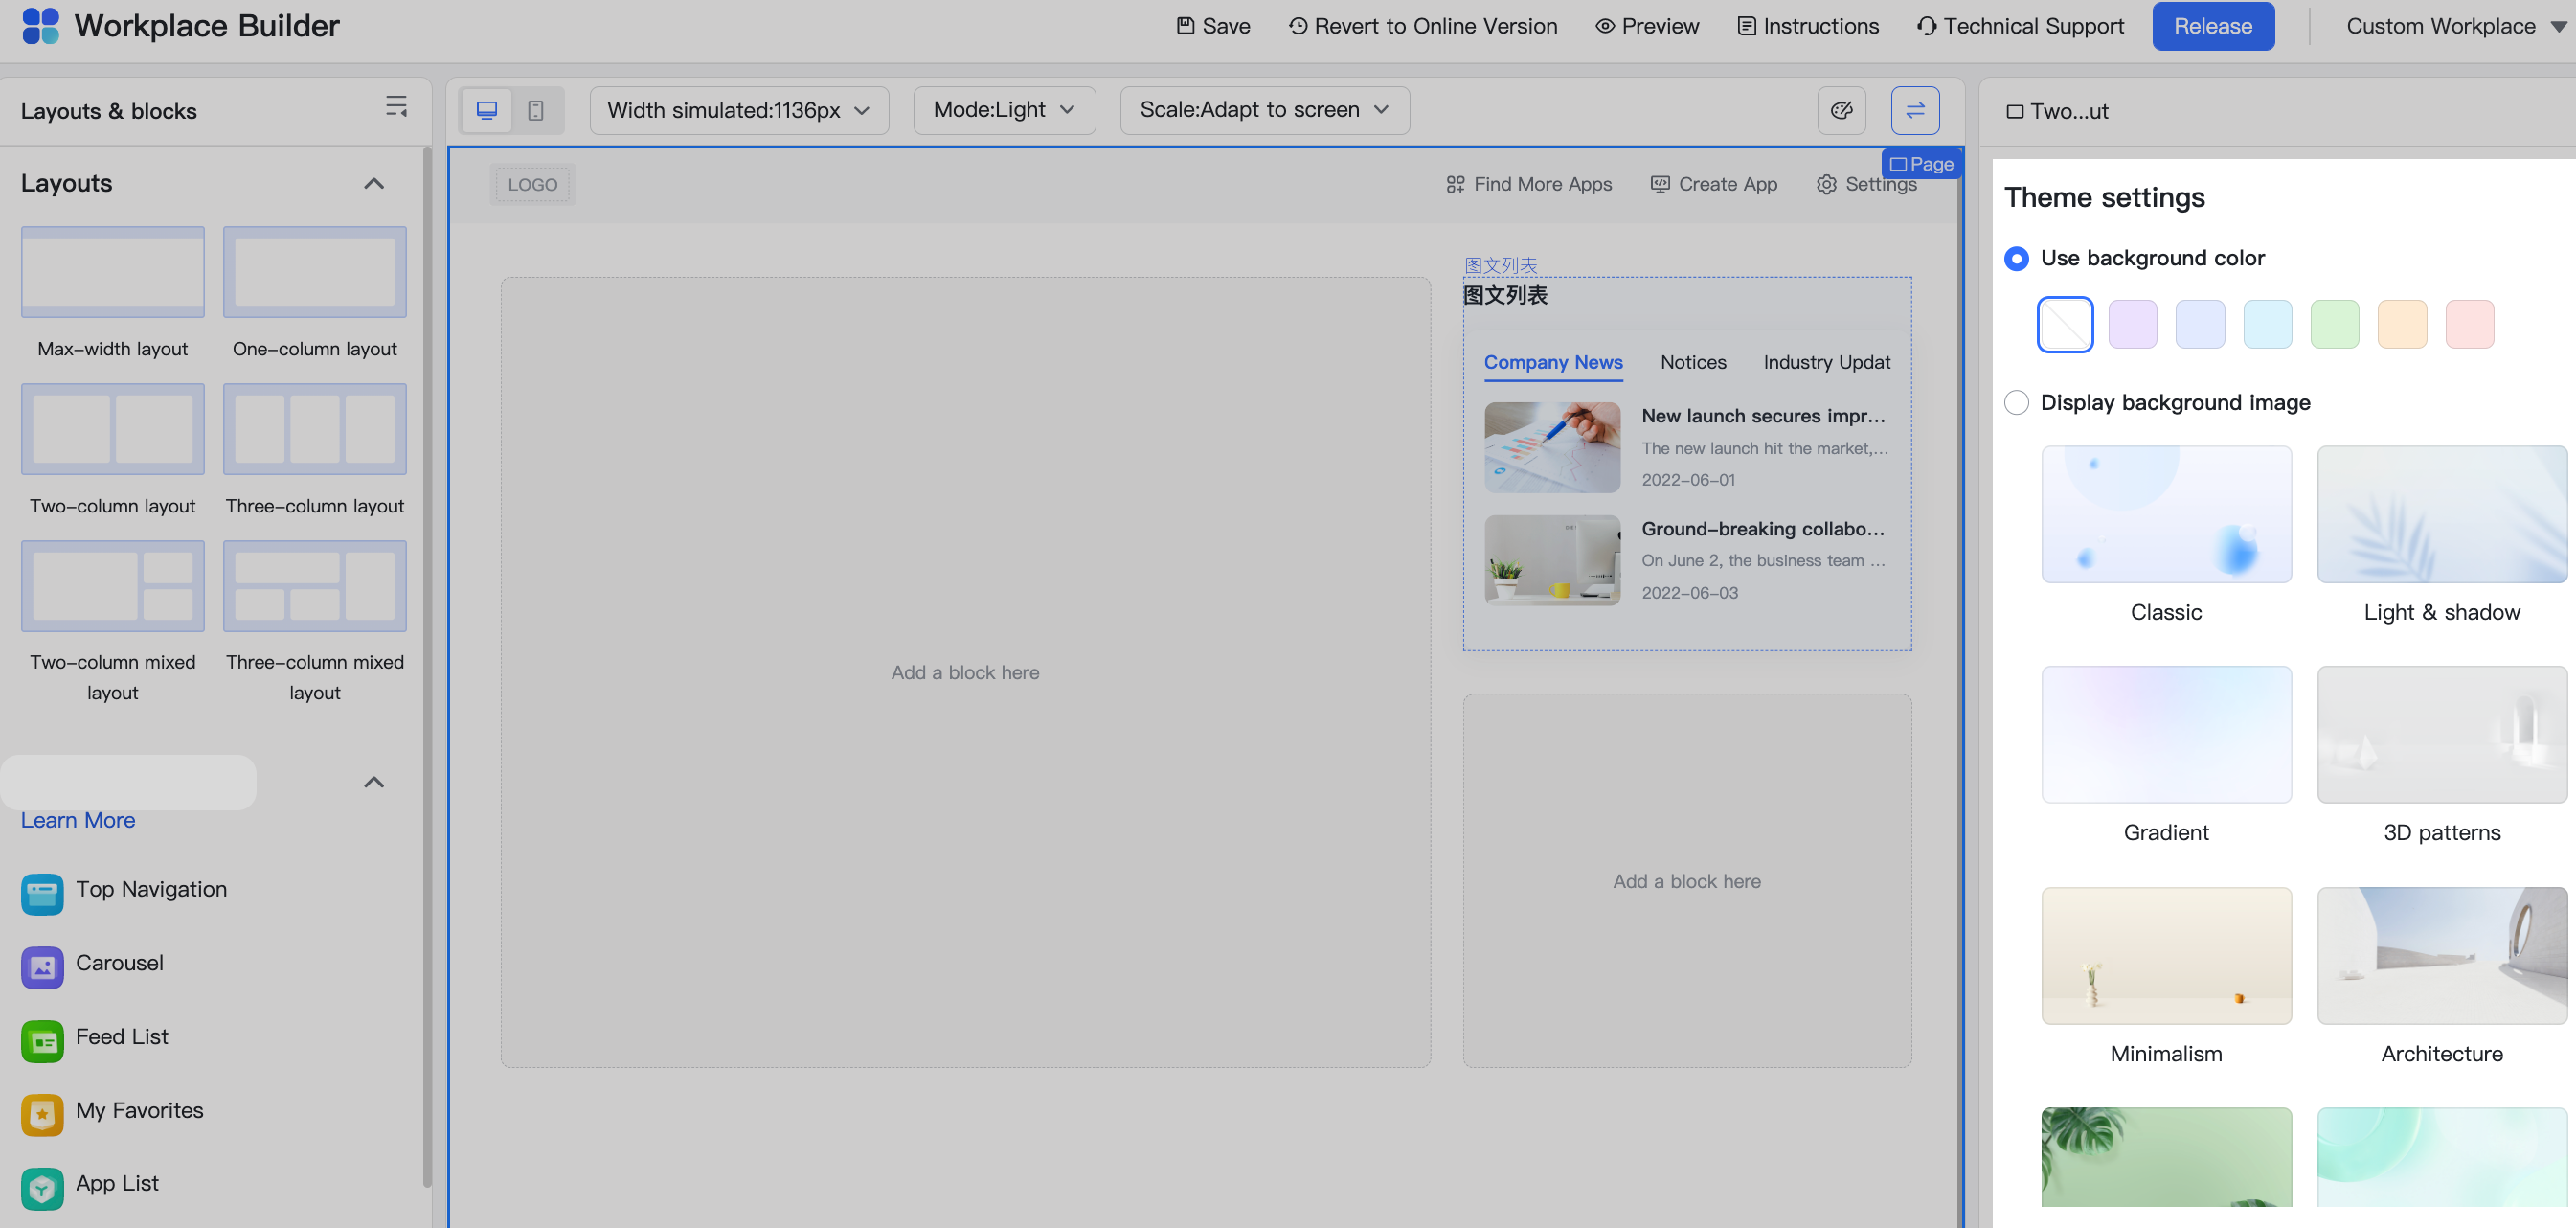Click Preview in top bar

1646,26
